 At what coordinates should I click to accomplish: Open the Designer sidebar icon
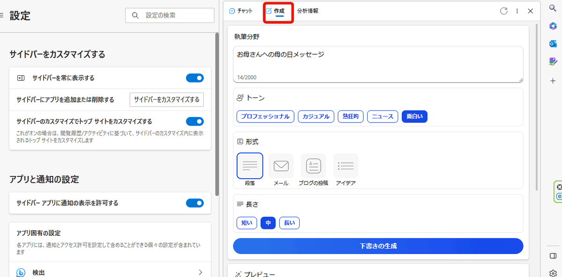553,61
